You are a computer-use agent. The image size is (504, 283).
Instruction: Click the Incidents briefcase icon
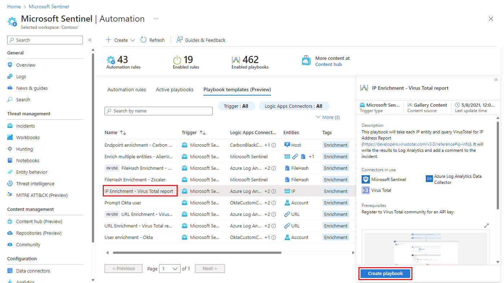(x=10, y=126)
